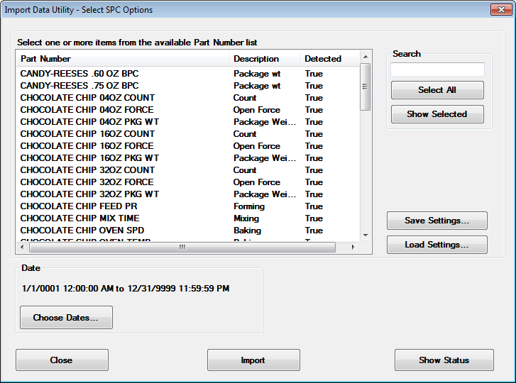Sort list by Description column header
Screen dimensions: 516x383
[263, 59]
